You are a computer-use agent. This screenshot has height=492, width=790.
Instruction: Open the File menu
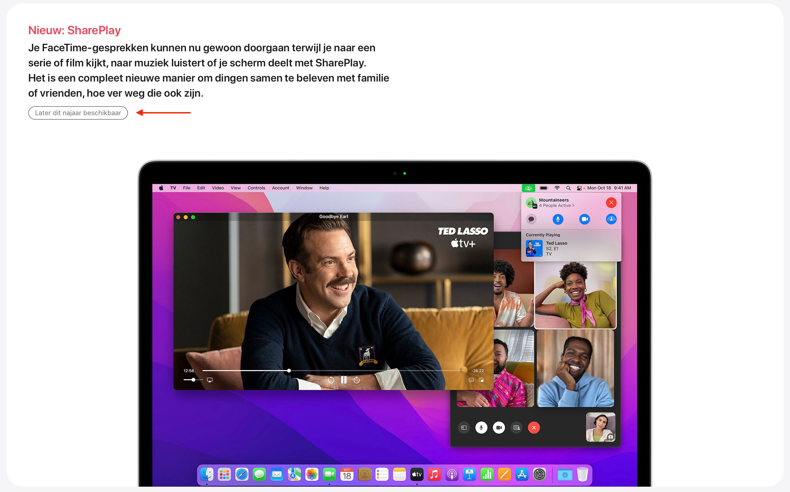pos(187,188)
